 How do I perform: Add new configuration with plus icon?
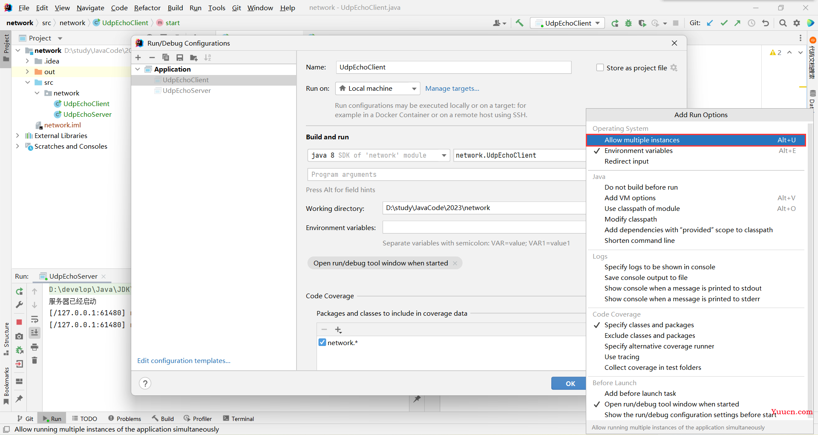click(138, 58)
